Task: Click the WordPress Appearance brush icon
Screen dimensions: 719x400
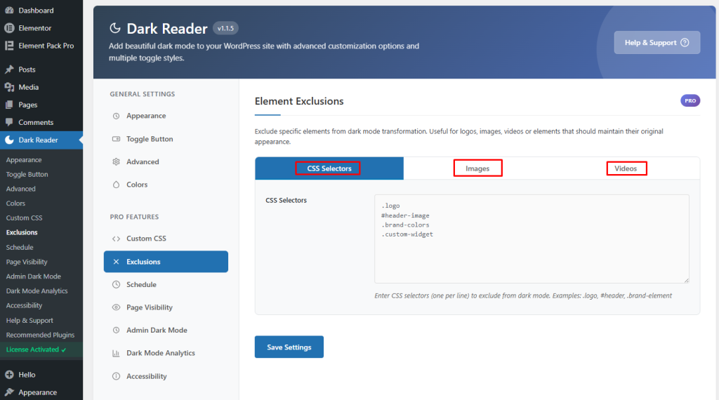Action: click(x=9, y=392)
